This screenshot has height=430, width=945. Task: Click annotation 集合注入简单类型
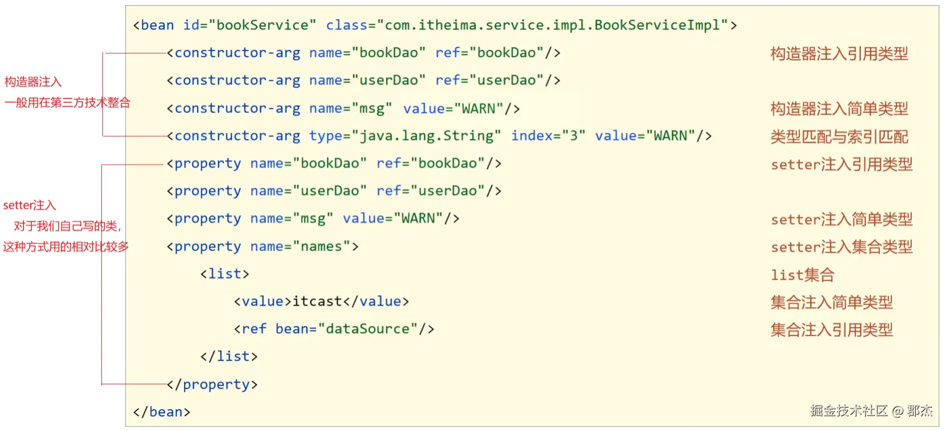[x=832, y=302]
